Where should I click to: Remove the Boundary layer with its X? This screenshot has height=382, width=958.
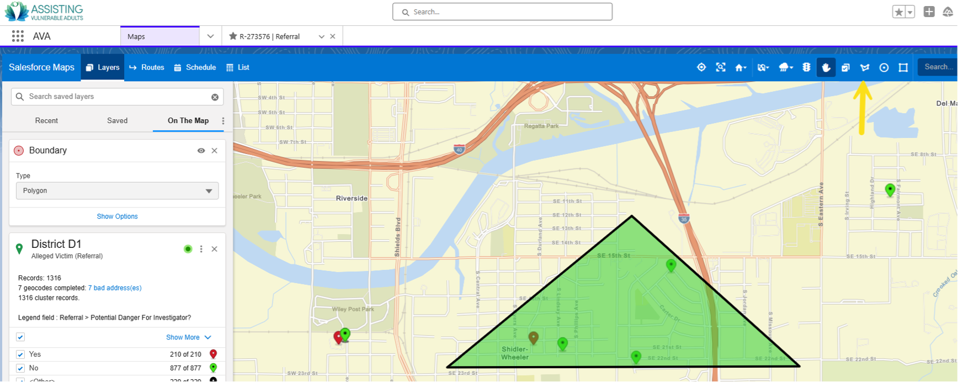pyautogui.click(x=215, y=151)
